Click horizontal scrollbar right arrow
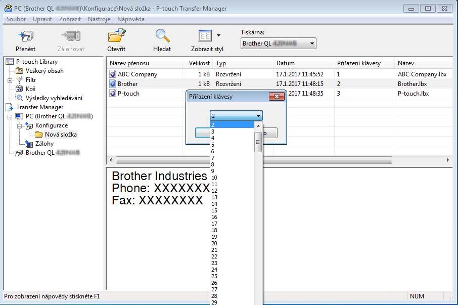 pyautogui.click(x=448, y=160)
